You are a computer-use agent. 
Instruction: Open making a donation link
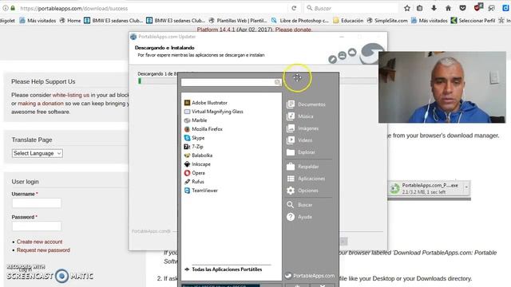[41, 103]
